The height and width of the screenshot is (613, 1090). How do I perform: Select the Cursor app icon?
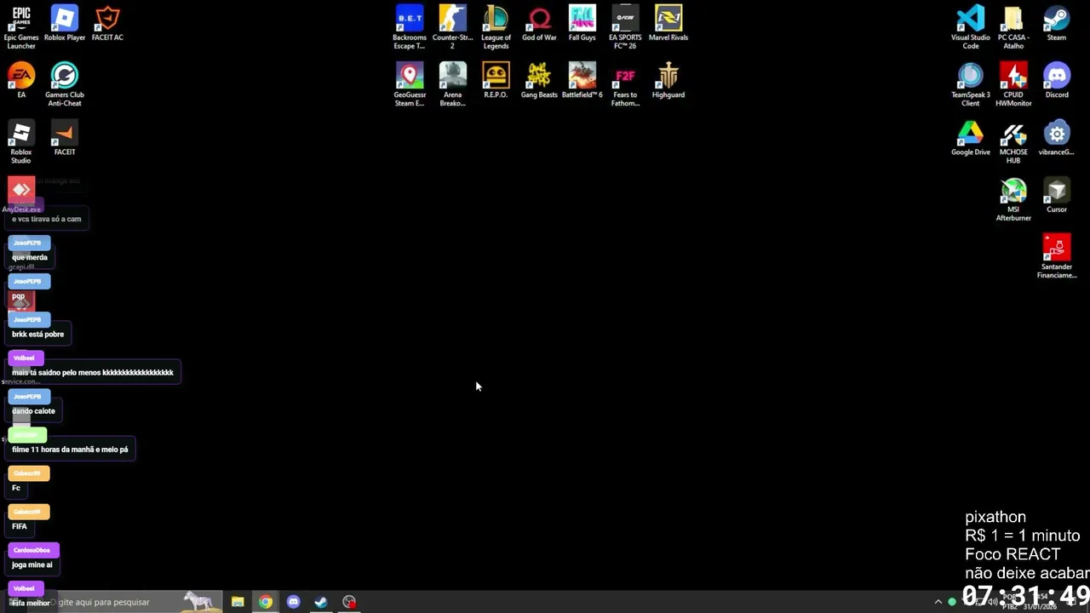coord(1057,195)
